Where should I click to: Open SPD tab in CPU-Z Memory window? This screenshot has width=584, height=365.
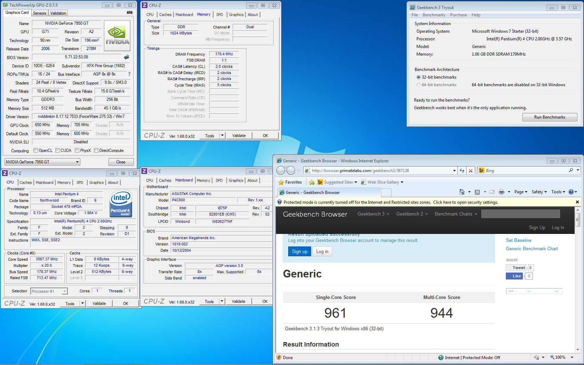pos(220,15)
